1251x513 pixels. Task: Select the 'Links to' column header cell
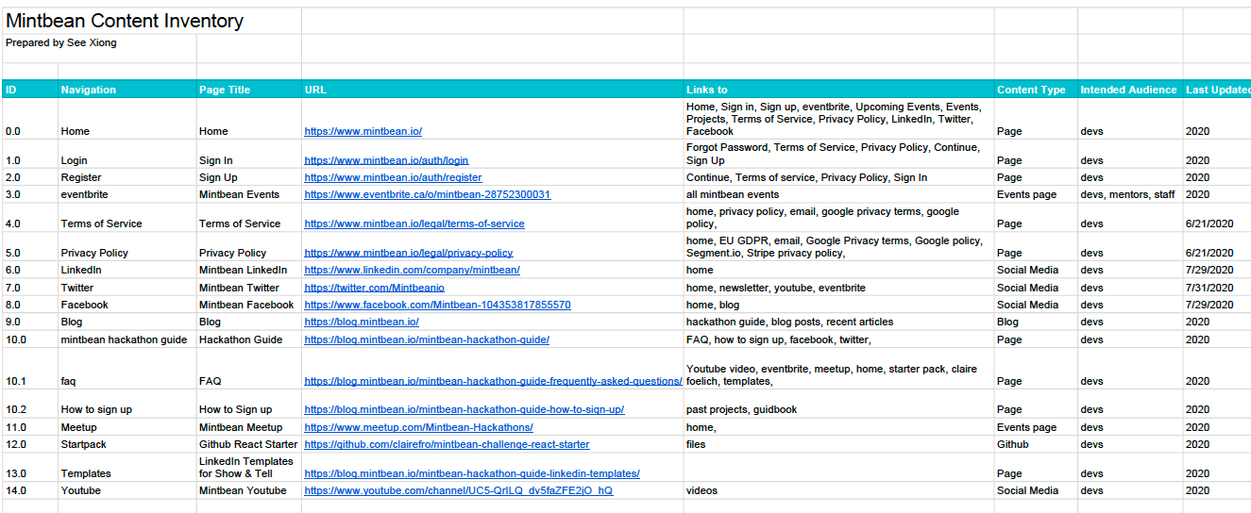click(839, 90)
